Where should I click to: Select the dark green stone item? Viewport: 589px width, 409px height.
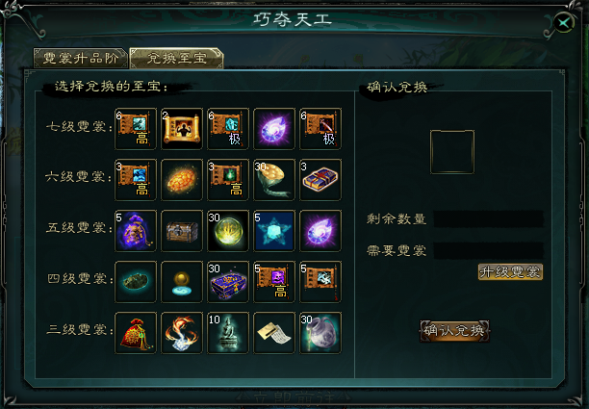(136, 282)
